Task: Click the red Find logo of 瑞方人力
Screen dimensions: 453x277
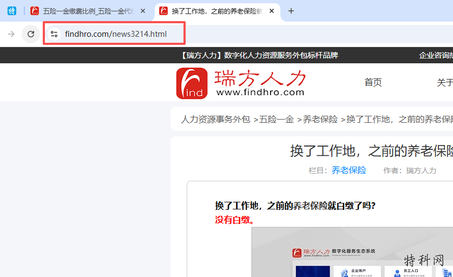Action: point(192,83)
